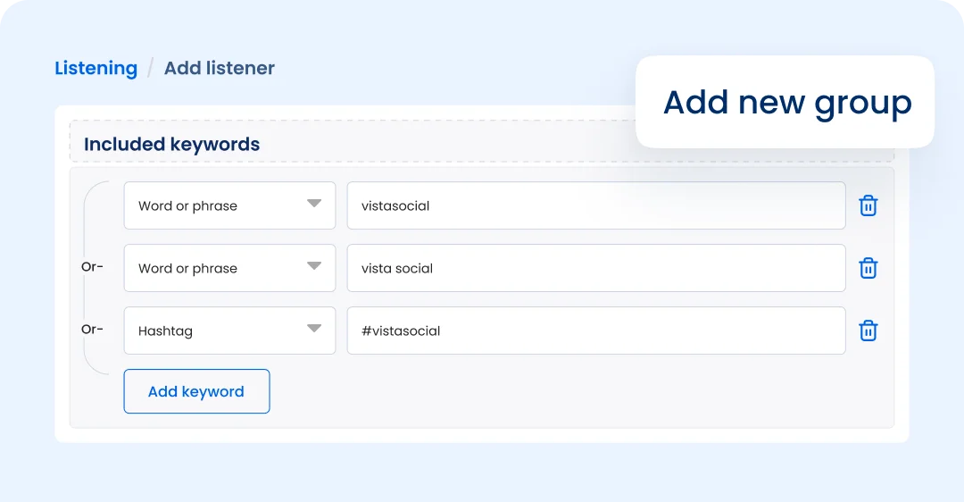Click the arrow on the second Word or phrase selector
964x502 pixels.
coord(314,267)
